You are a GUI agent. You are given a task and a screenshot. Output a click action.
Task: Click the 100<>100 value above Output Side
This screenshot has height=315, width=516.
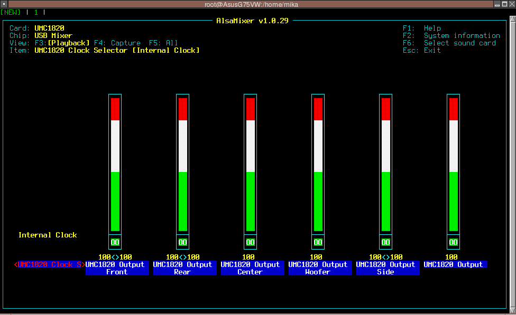pyautogui.click(x=386, y=257)
